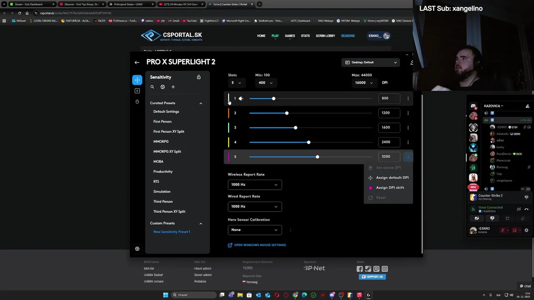Choose the Default Settings preset

[166, 112]
